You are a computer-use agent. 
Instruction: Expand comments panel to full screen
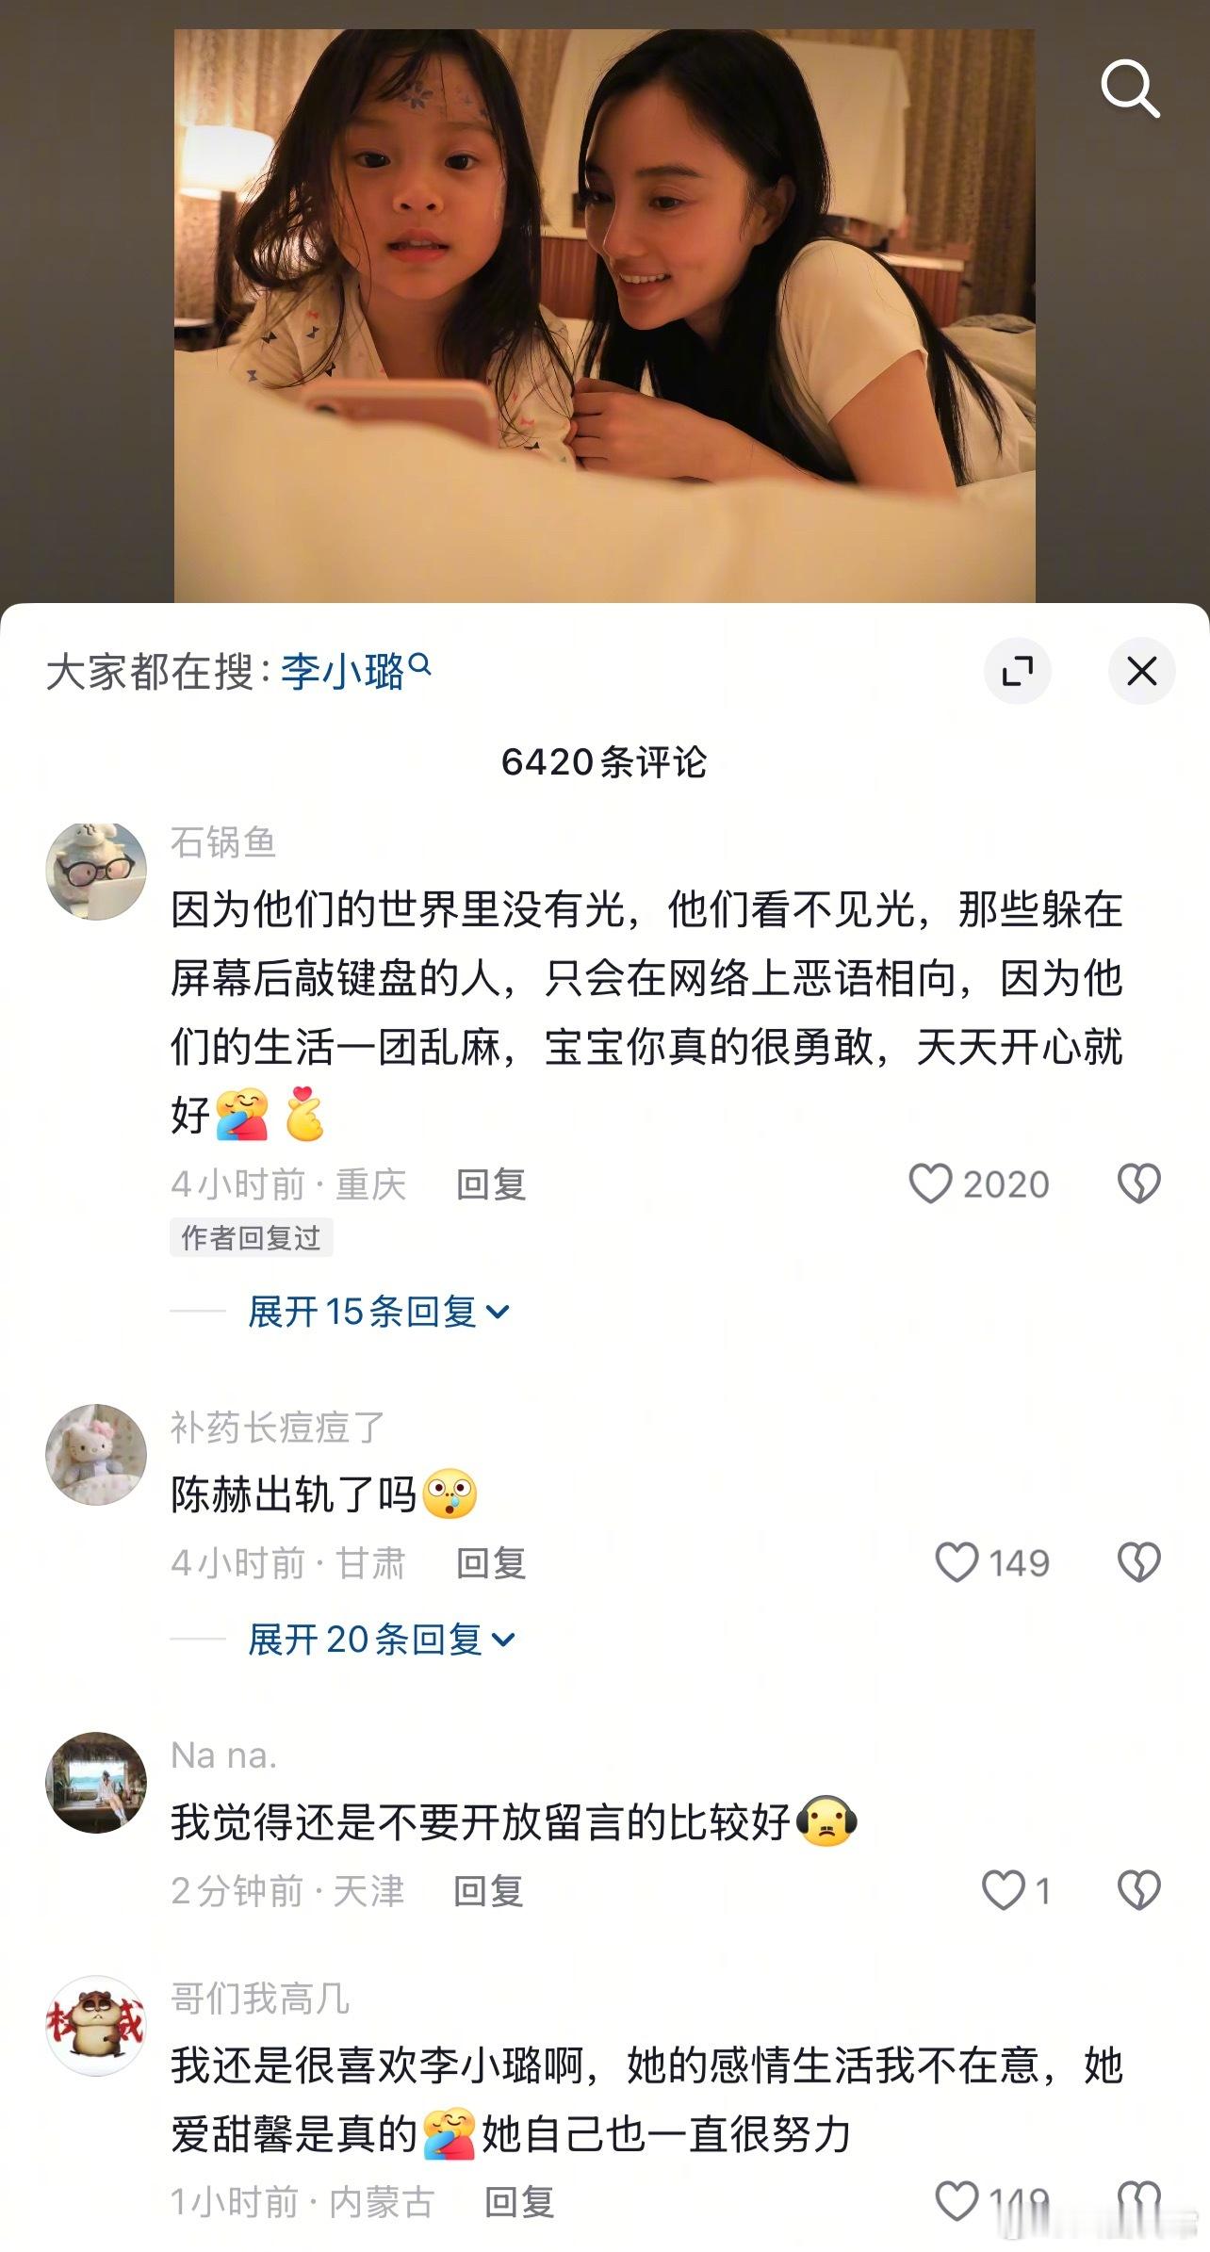tap(1018, 671)
